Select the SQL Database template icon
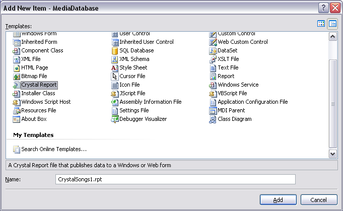The image size is (343, 211). point(115,50)
